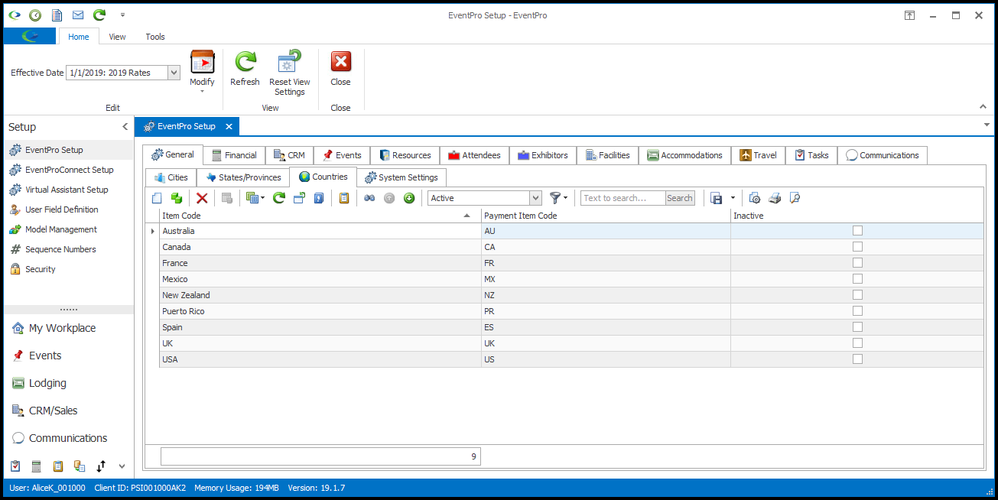
Task: Collapse the ribbon with the chevron
Action: 983,106
